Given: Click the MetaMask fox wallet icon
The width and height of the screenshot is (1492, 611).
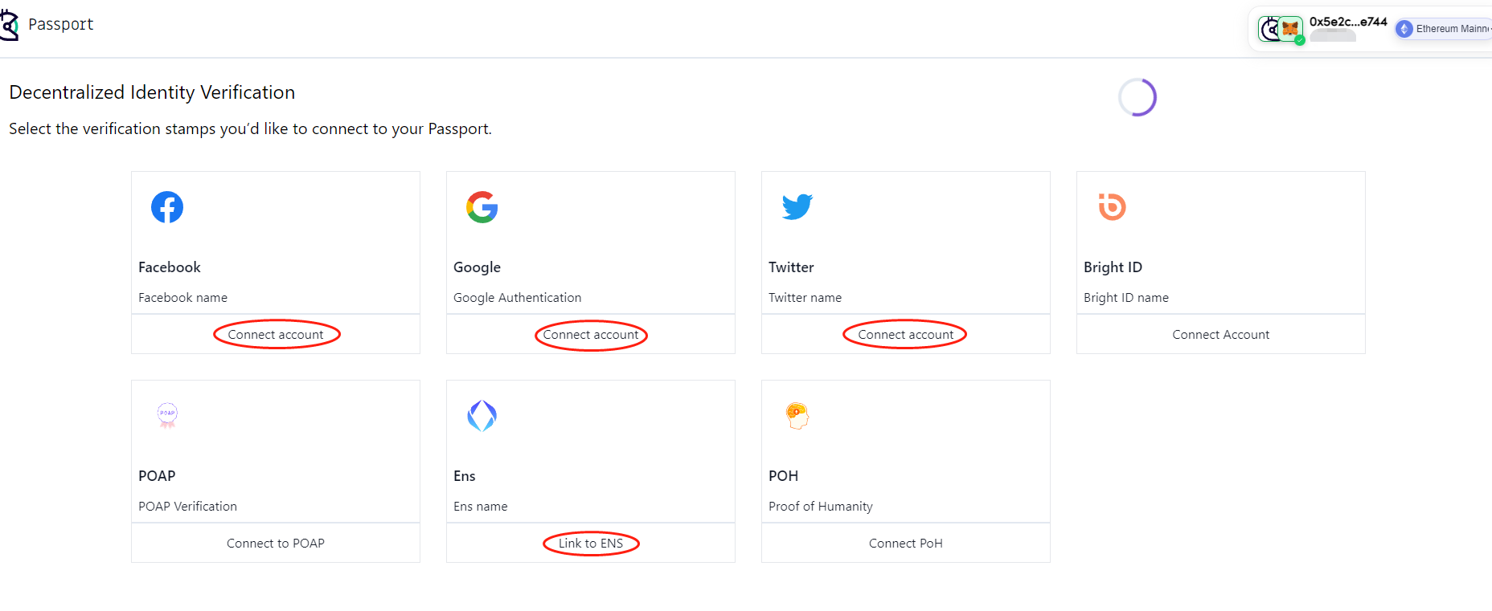Looking at the screenshot, I should pyautogui.click(x=1290, y=29).
